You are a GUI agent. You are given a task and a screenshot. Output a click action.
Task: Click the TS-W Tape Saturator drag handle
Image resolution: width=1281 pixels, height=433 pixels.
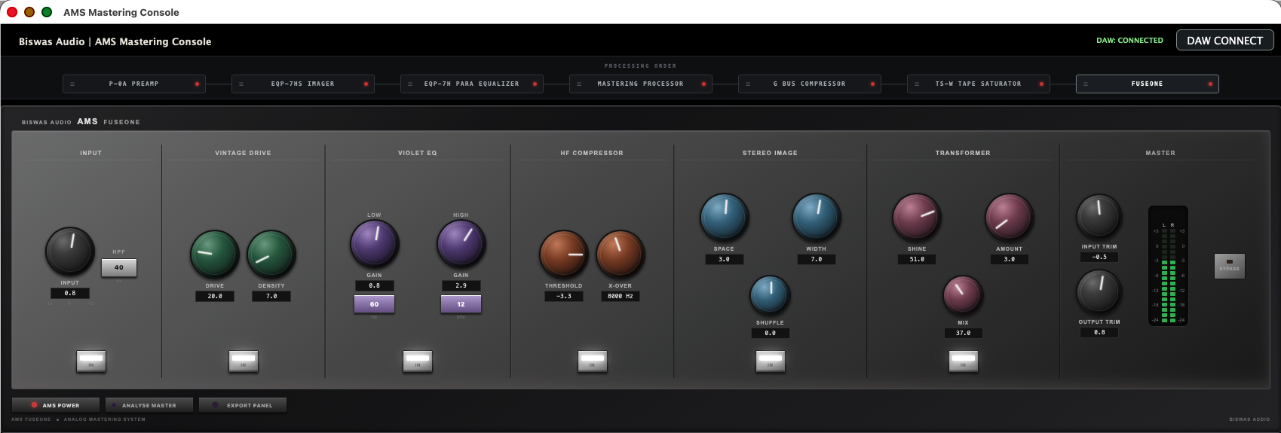click(917, 84)
